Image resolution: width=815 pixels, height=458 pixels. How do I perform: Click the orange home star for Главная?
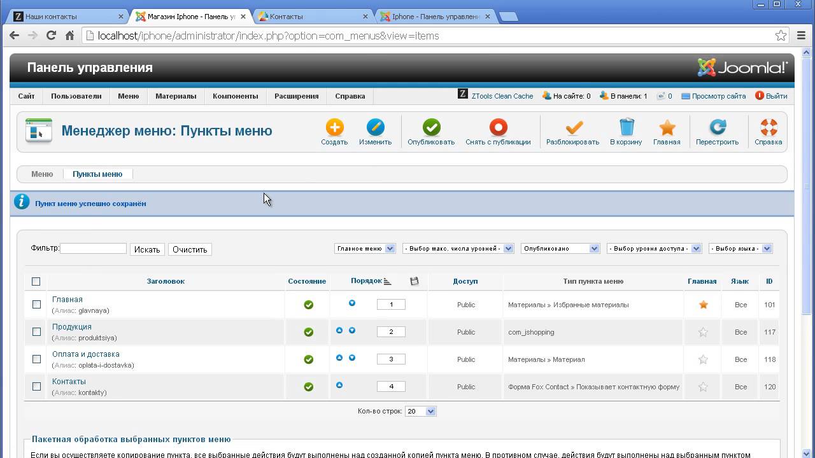click(703, 305)
